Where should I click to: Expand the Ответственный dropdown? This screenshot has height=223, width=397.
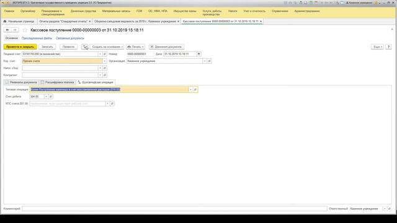[x=385, y=209]
